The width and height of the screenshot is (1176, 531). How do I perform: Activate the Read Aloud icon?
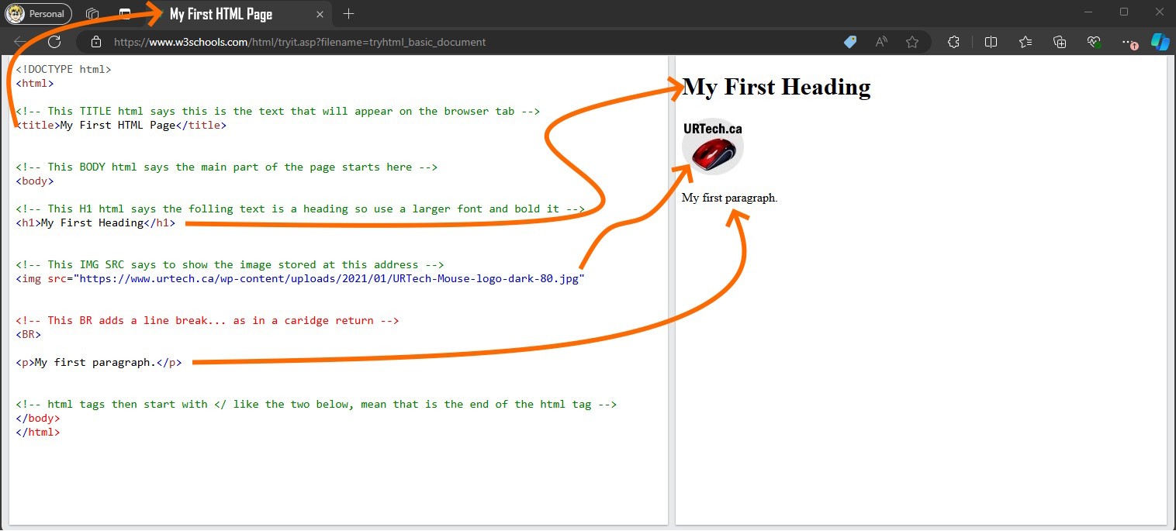pyautogui.click(x=881, y=42)
